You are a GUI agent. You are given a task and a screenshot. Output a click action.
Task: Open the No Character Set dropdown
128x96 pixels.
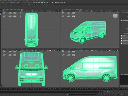coord(115,92)
